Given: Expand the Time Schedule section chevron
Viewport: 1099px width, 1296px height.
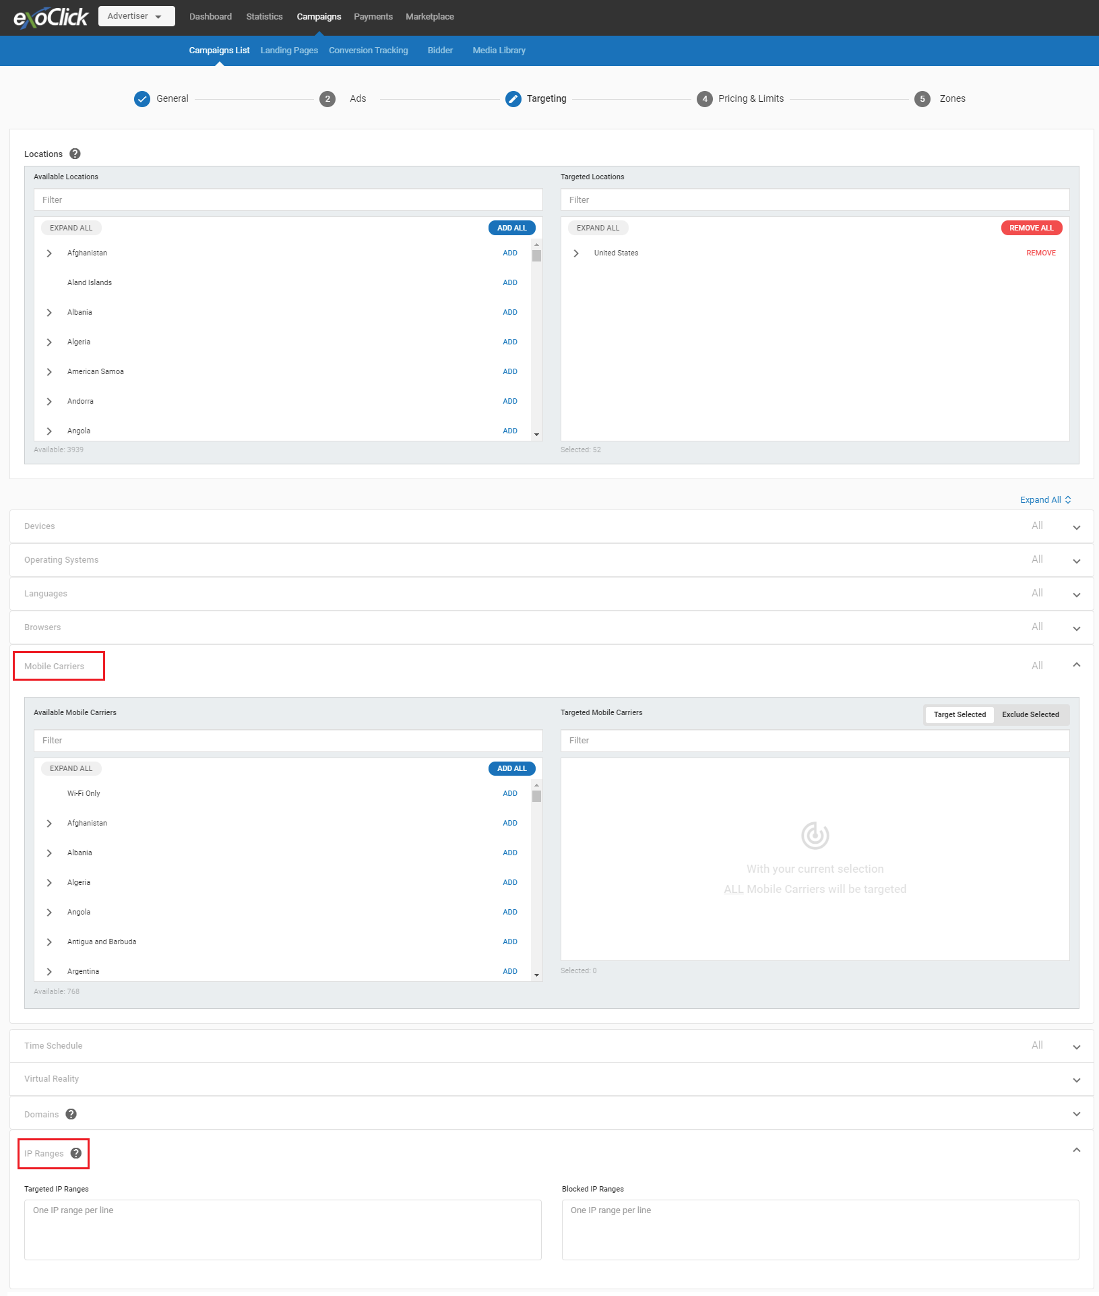Looking at the screenshot, I should [x=1077, y=1047].
